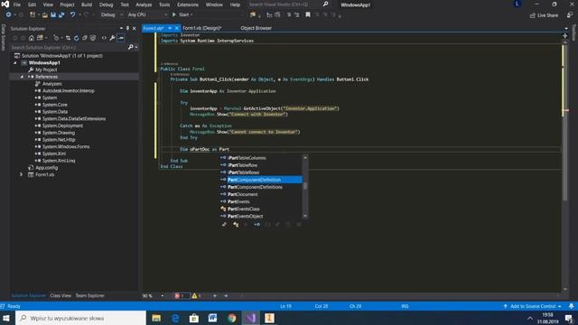Screen dimensions: 578x325
Task: Click the Save disk icon in toolbar
Action: pyautogui.click(x=53, y=14)
